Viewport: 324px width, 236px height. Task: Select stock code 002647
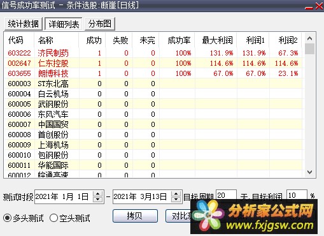point(19,63)
